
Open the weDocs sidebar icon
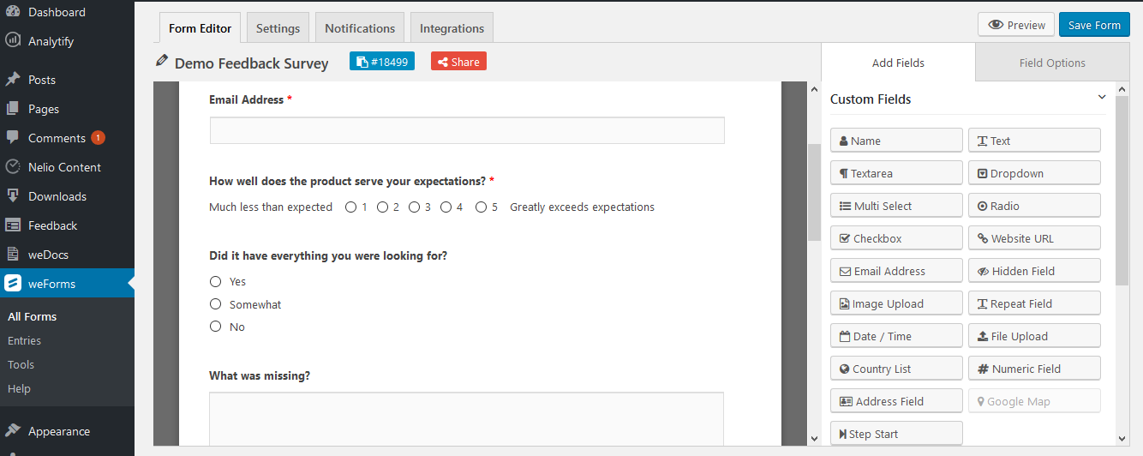tap(13, 255)
